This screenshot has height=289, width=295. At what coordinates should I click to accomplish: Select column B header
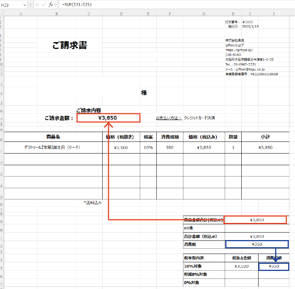(56, 14)
